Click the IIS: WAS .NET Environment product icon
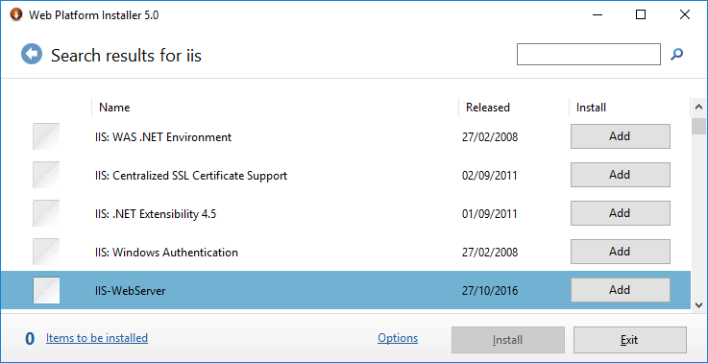 pyautogui.click(x=46, y=136)
